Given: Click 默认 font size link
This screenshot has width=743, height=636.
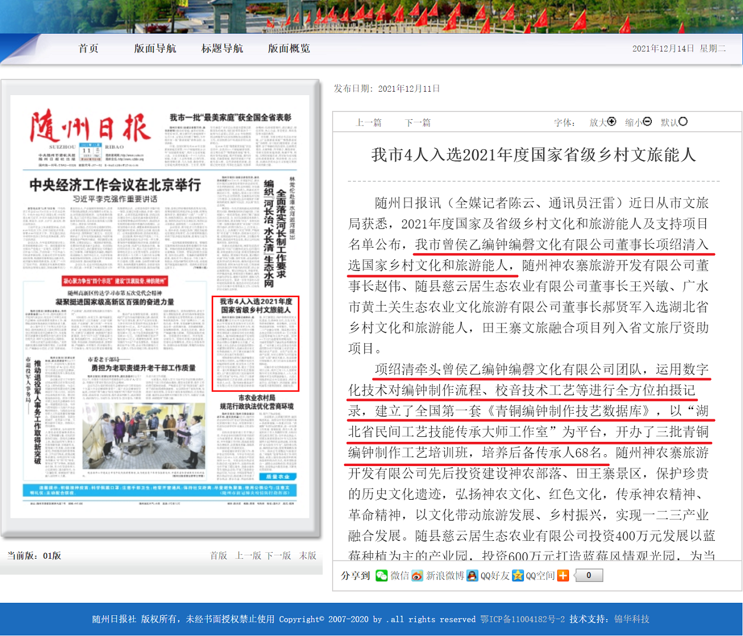Looking at the screenshot, I should click(669, 123).
